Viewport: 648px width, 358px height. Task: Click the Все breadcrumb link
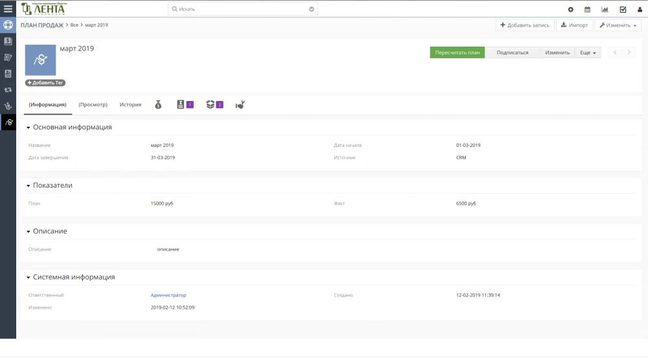click(74, 25)
